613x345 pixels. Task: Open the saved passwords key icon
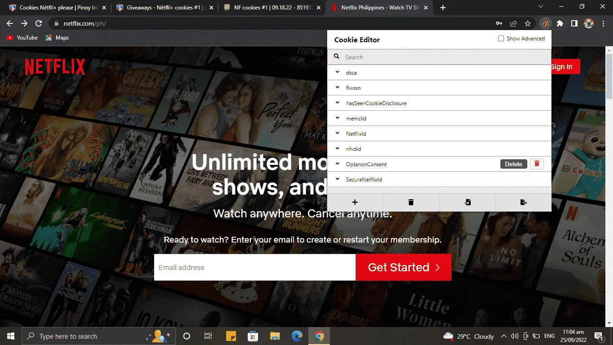pos(499,23)
